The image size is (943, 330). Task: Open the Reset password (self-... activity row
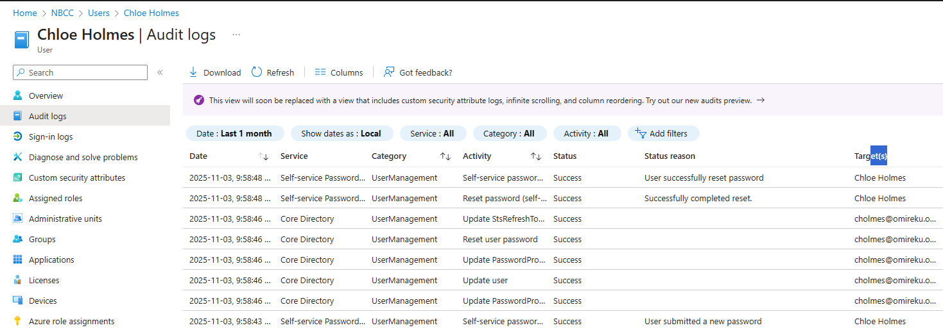coord(563,198)
